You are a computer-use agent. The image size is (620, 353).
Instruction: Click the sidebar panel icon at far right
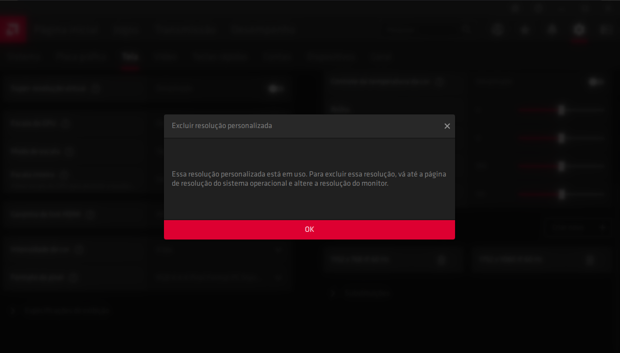[x=606, y=30]
